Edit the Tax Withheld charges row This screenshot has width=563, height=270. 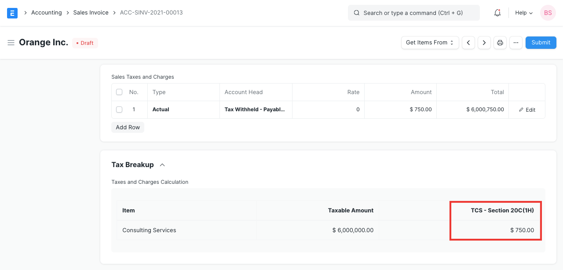click(x=526, y=109)
